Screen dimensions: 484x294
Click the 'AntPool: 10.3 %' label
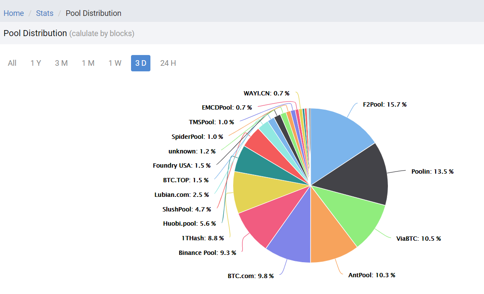point(372,275)
